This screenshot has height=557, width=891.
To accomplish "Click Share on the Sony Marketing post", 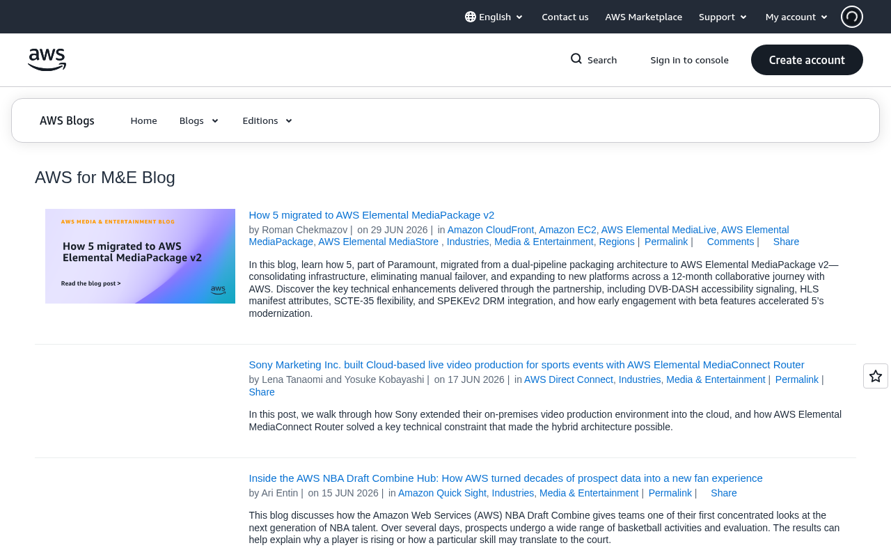I will pos(262,392).
